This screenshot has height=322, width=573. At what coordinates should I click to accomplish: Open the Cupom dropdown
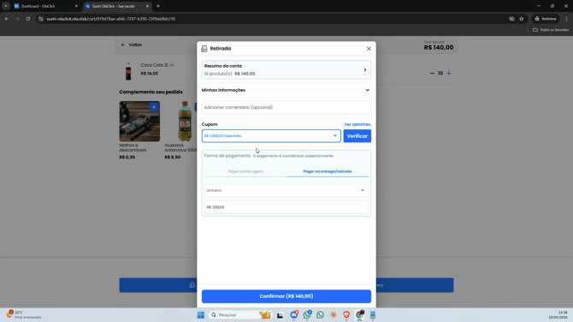pyautogui.click(x=271, y=136)
